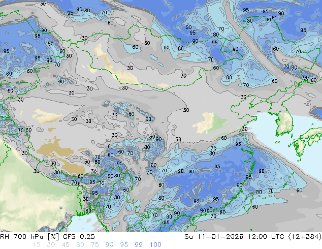The width and height of the screenshot is (322, 249).
Task: Select the 45 value in the color legend
Action: pyautogui.click(x=66, y=245)
